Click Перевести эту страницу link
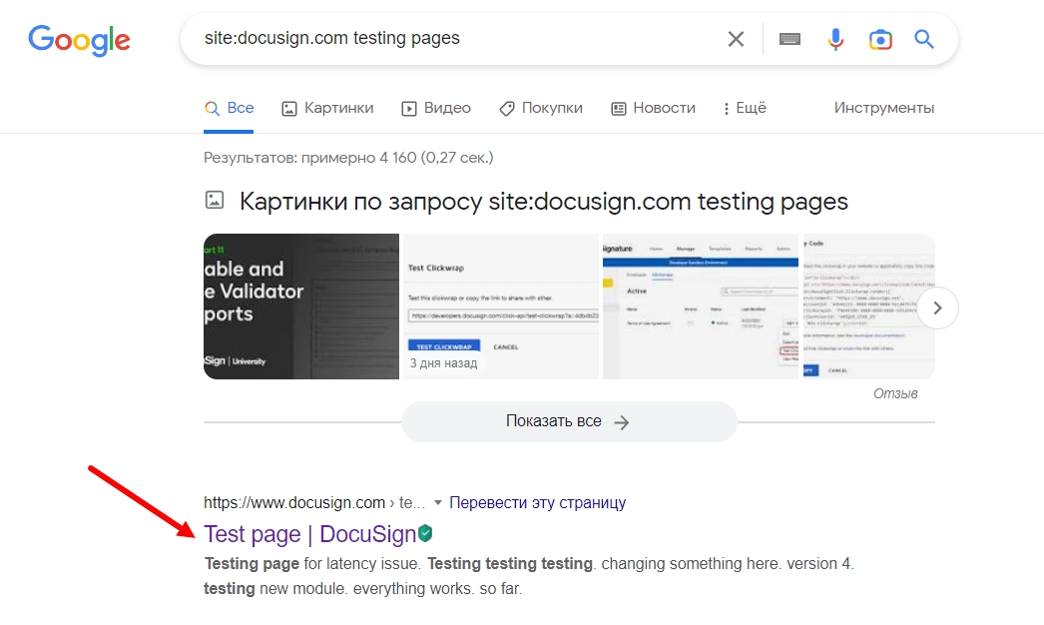Screen dimensions: 1044x625 538,502
